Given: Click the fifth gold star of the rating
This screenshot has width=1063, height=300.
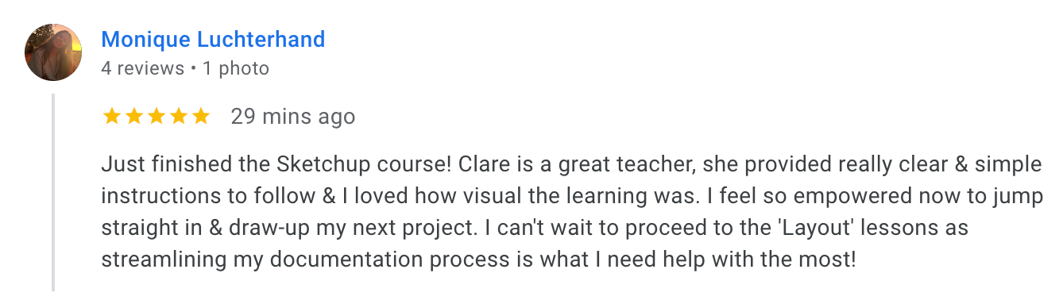Looking at the screenshot, I should point(200,117).
